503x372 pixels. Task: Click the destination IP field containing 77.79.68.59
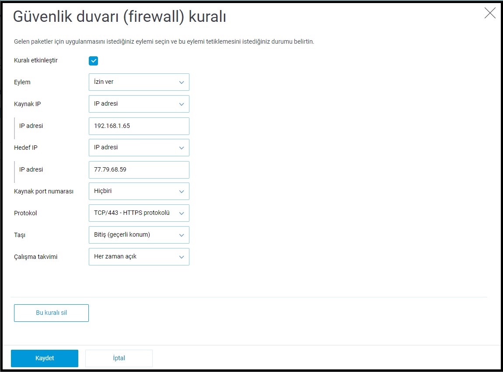tap(139, 169)
